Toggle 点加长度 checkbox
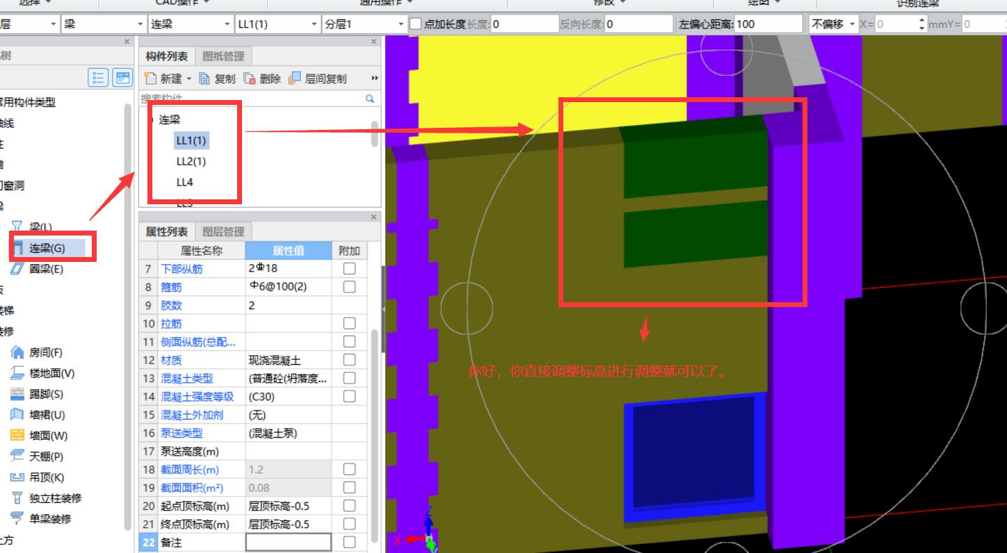This screenshot has width=1007, height=553. [415, 24]
